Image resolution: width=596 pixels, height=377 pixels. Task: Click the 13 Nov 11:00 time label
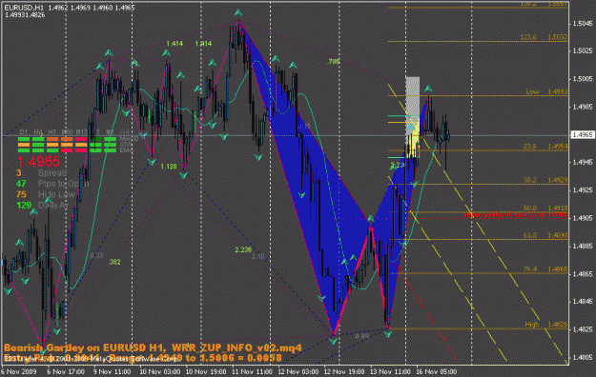[x=390, y=371]
